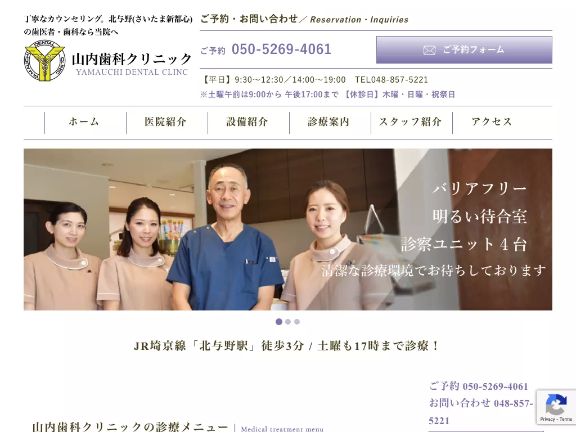Click the staff photo hero slide
This screenshot has width=576, height=432.
(288, 229)
